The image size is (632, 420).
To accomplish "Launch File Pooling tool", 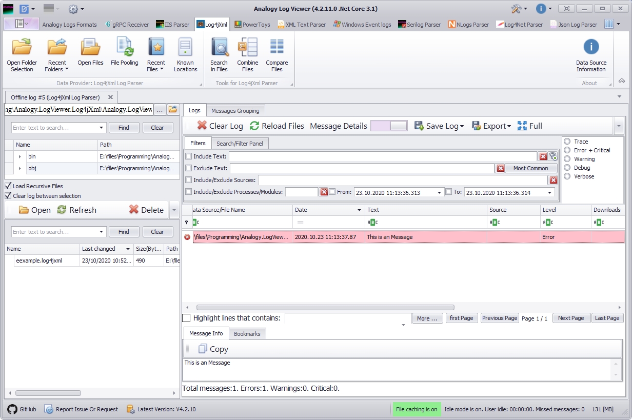I will coord(125,51).
